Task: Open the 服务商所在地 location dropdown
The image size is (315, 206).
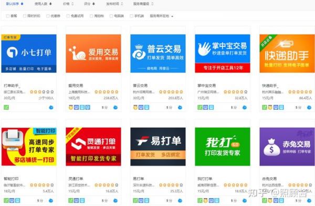Action: pyautogui.click(x=162, y=16)
